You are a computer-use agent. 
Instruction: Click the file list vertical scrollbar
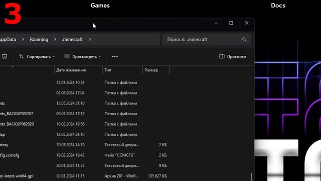(252, 177)
